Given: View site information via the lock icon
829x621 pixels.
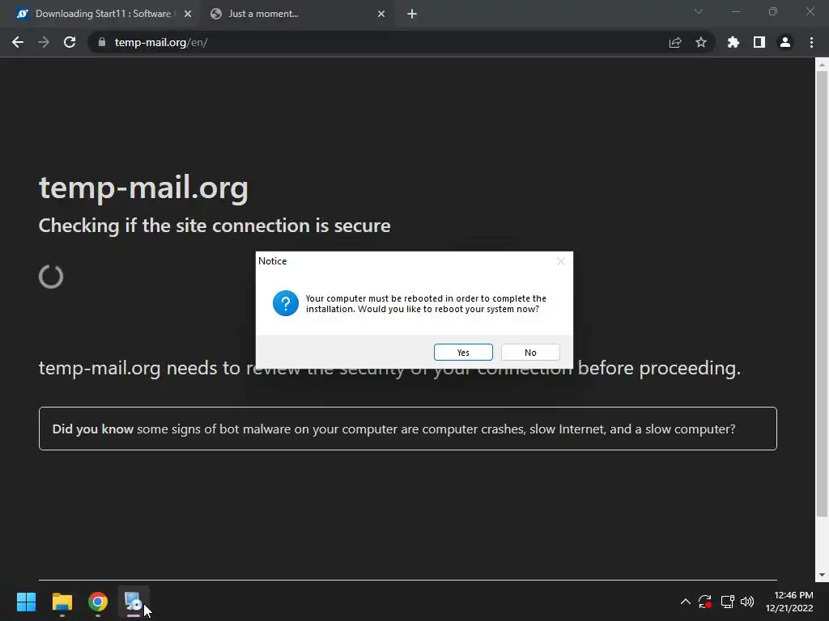Looking at the screenshot, I should click(x=102, y=42).
